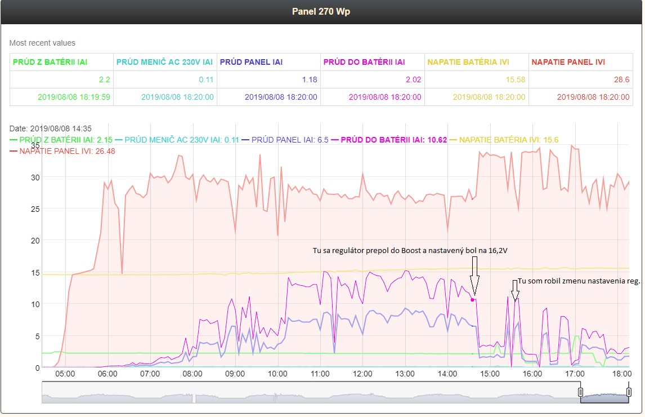Viewport: 645px width, 417px height.
Task: Click the left handle of the range selector
Action: [580, 392]
